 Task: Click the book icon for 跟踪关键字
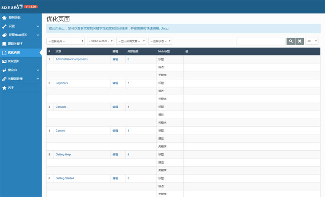pos(4,44)
